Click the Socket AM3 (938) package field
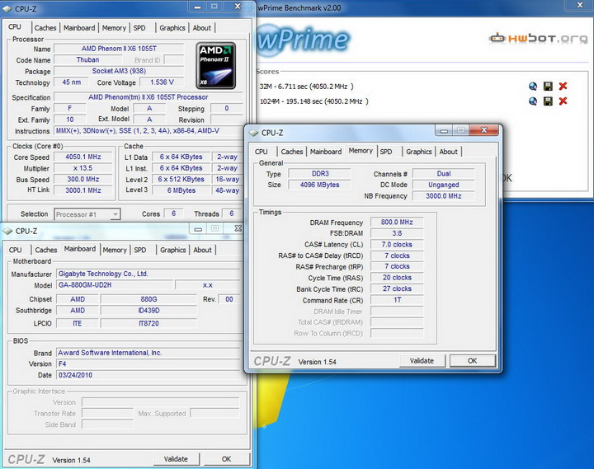 [x=119, y=71]
